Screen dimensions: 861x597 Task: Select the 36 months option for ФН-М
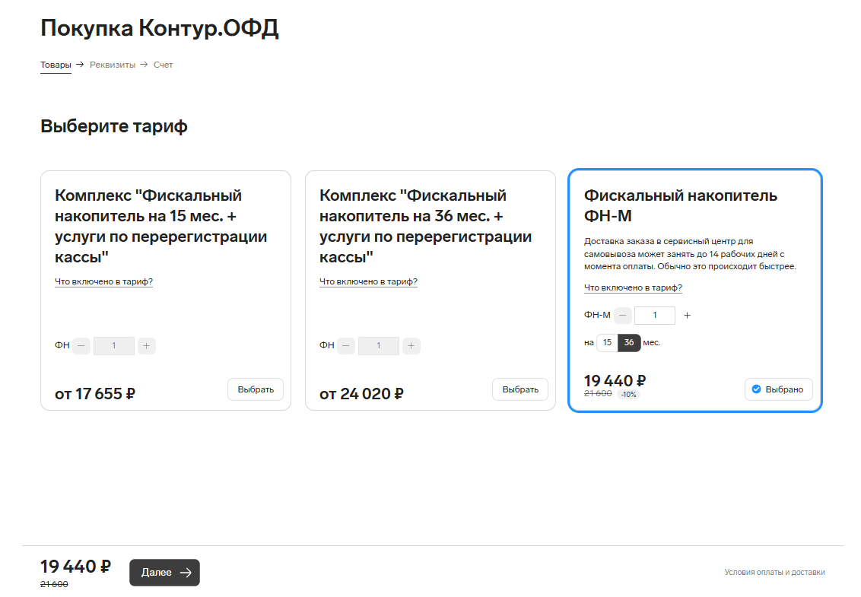point(629,343)
